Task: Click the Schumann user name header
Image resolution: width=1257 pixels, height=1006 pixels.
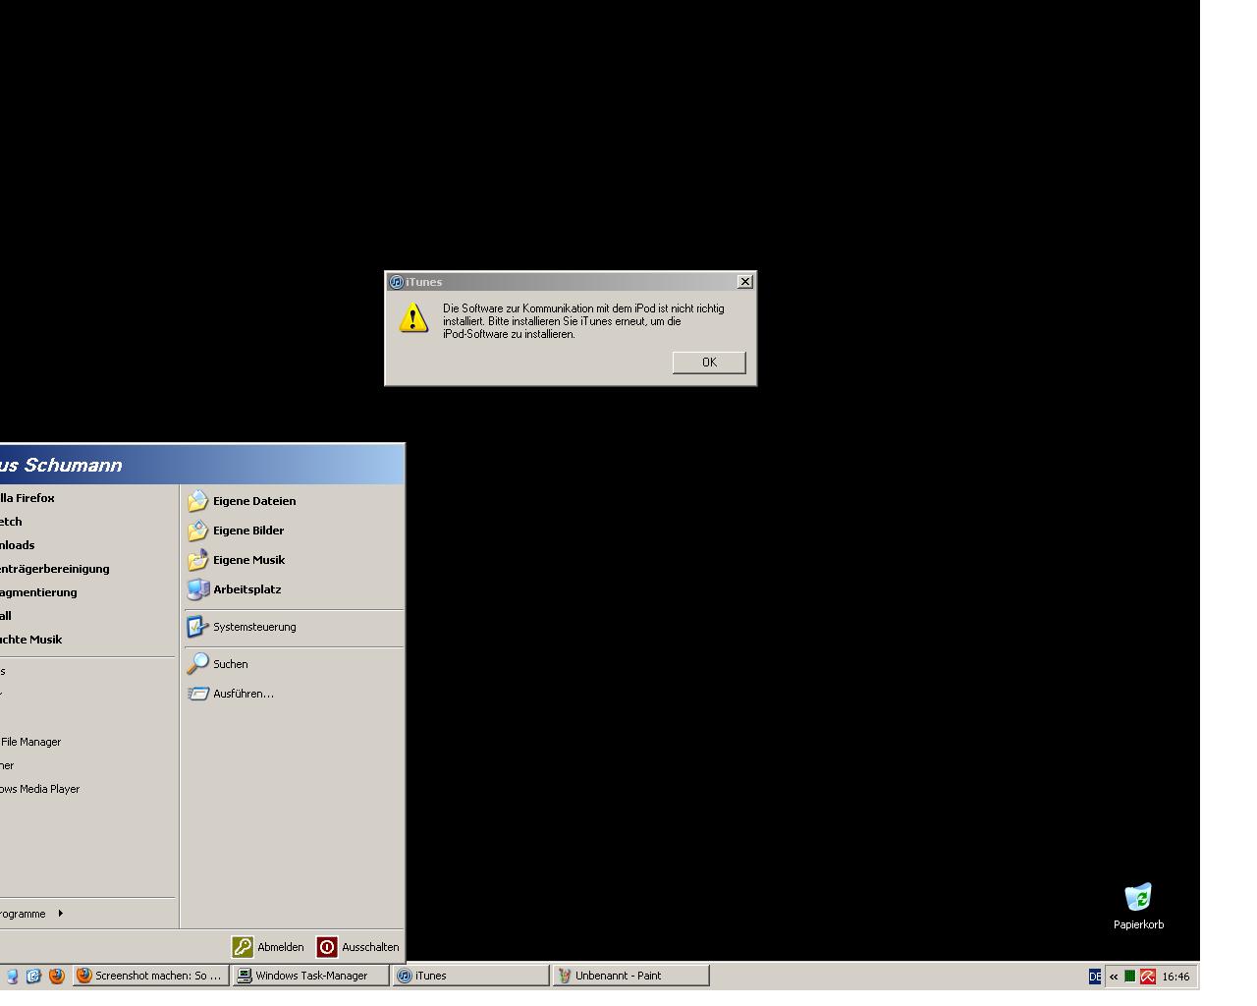Action: (61, 465)
